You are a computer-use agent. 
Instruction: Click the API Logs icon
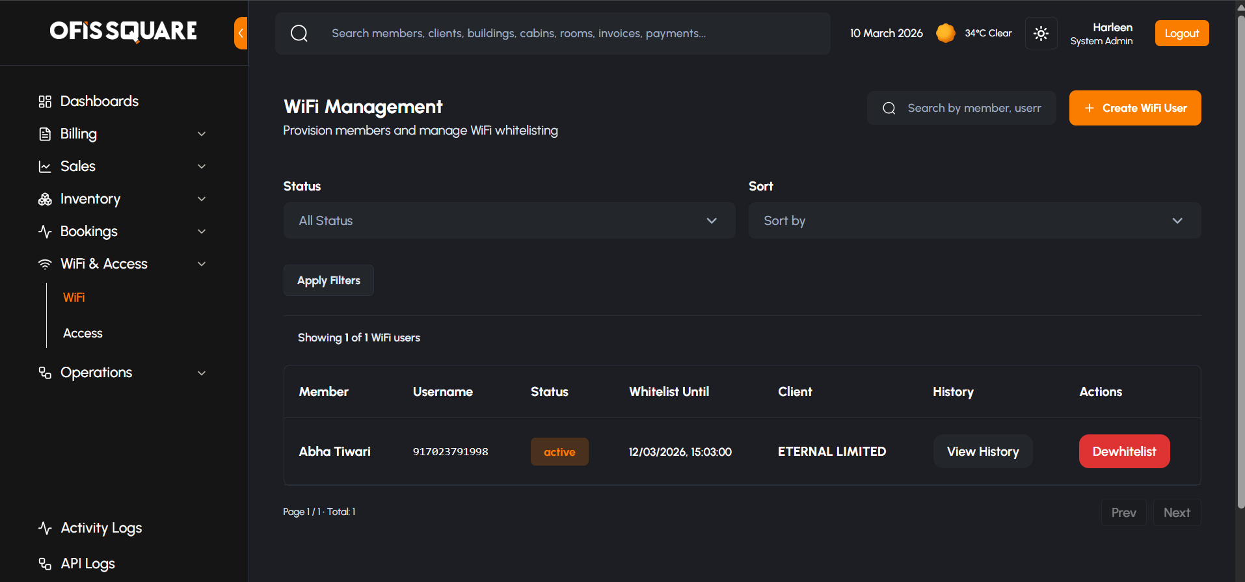(45, 564)
